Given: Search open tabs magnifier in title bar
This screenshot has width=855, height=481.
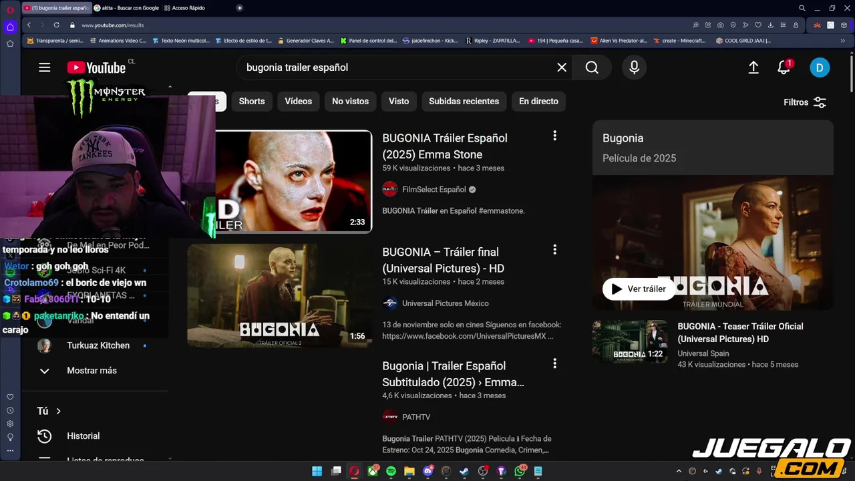Looking at the screenshot, I should (x=802, y=8).
